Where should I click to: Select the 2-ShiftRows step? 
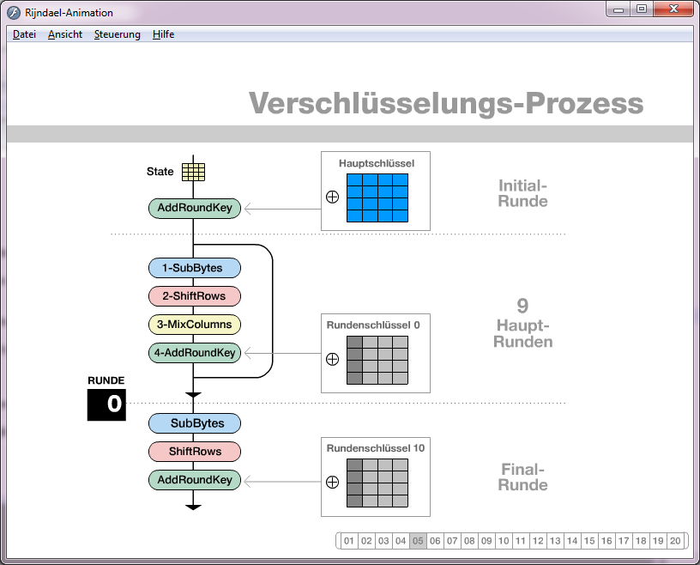(x=194, y=296)
